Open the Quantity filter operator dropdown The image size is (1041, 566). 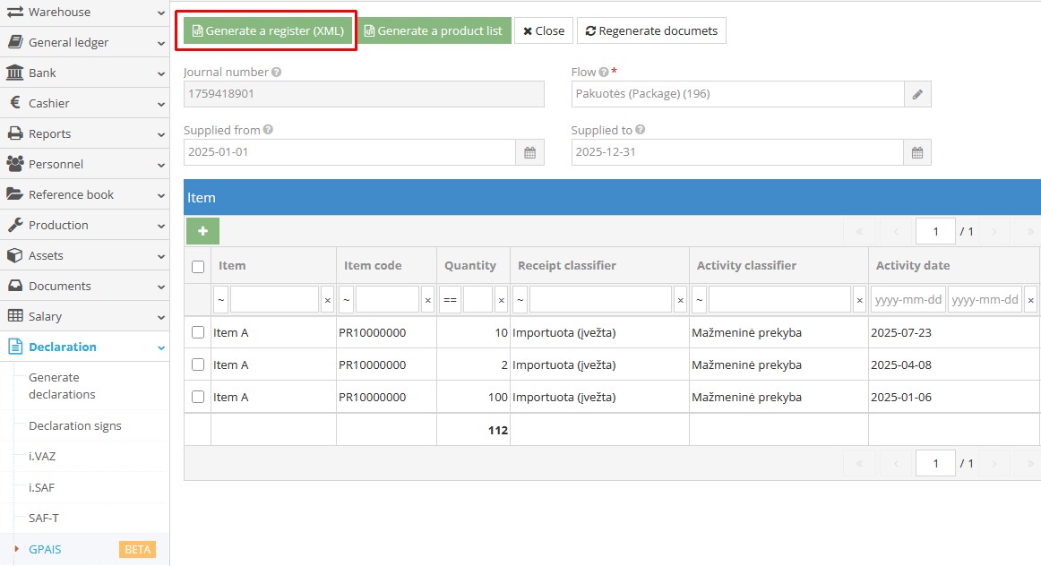450,300
